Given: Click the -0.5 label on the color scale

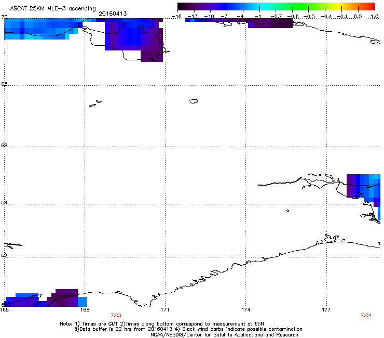Looking at the screenshot, I should 309,17.
